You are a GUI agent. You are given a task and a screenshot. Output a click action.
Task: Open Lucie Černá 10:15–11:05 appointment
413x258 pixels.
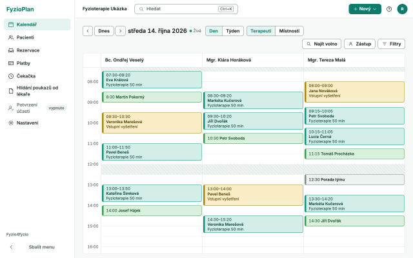(354, 136)
